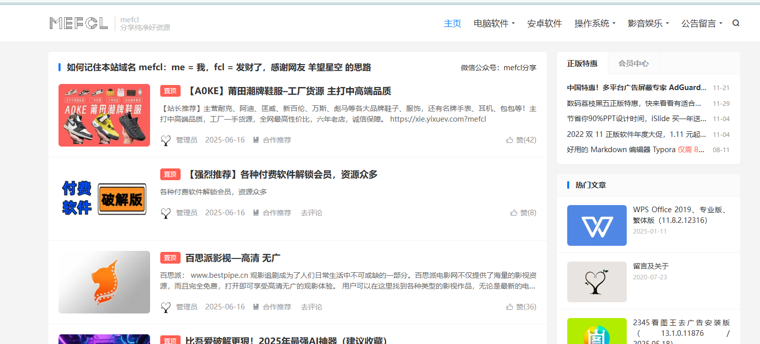Image resolution: width=760 pixels, height=344 pixels.
Task: Open 2345看图王 green thumbnail
Action: tap(597, 331)
